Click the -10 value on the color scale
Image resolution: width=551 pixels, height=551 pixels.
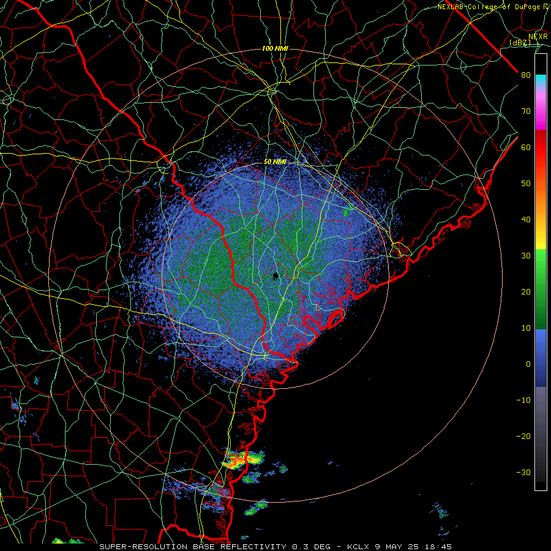pos(523,400)
